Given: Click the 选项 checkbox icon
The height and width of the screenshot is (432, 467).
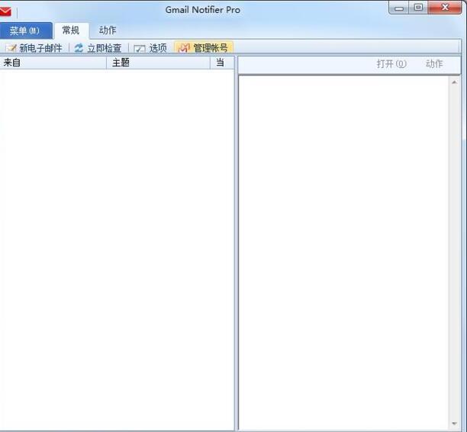Looking at the screenshot, I should point(140,49).
